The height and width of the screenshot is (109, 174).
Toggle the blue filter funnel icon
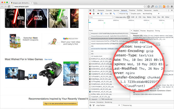(101, 13)
